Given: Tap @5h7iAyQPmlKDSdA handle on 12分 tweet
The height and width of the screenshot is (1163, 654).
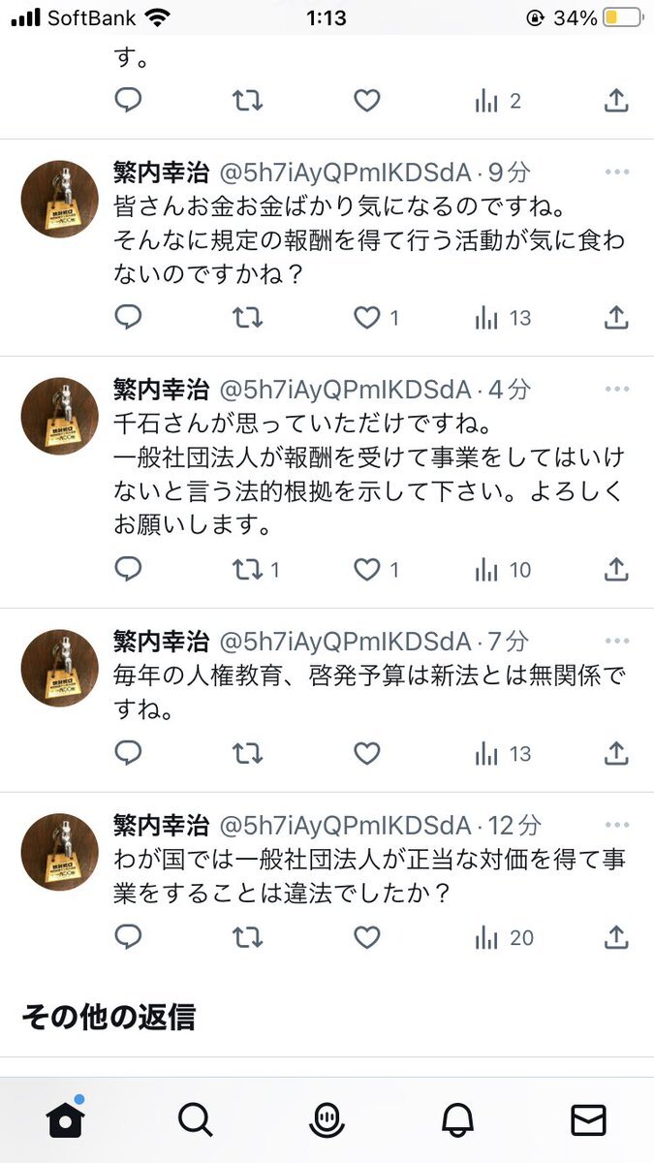Looking at the screenshot, I should point(347,826).
